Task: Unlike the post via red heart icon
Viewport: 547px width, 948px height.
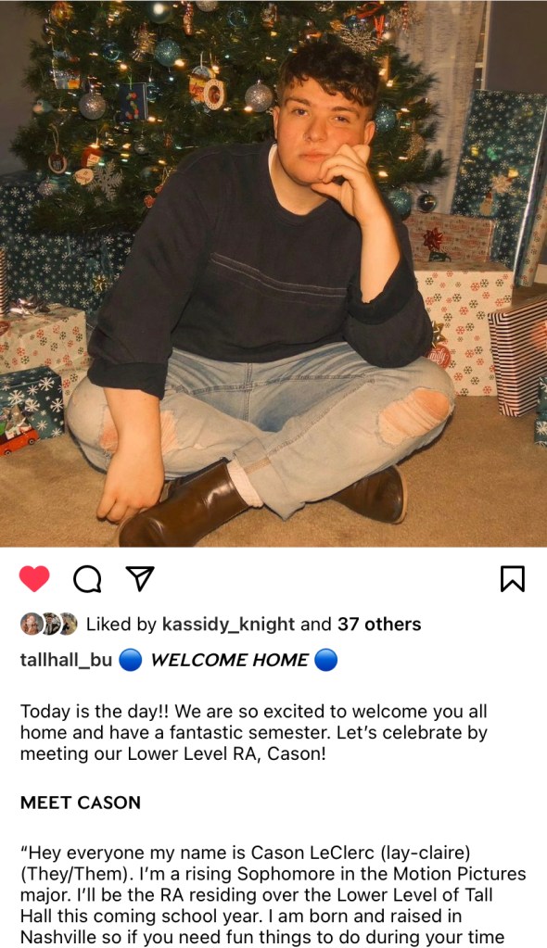Action: pyautogui.click(x=34, y=578)
